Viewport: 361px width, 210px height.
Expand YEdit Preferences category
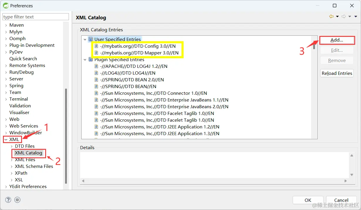coord(6,187)
